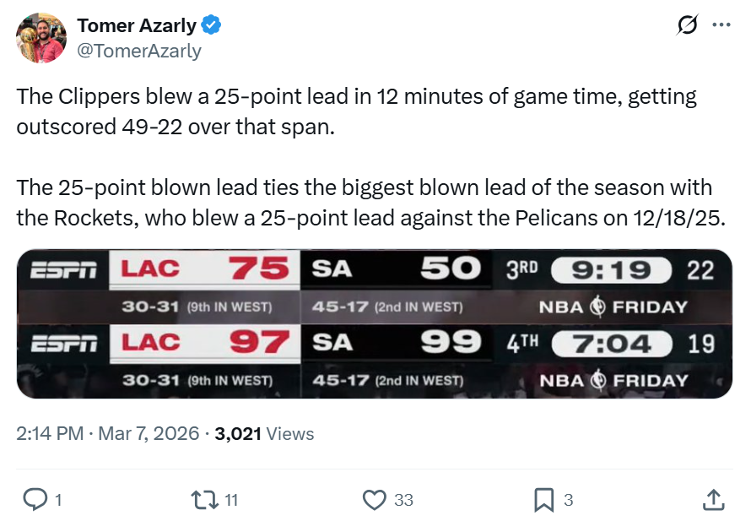Open the share icon at bottom right
The image size is (751, 521).
click(x=712, y=500)
